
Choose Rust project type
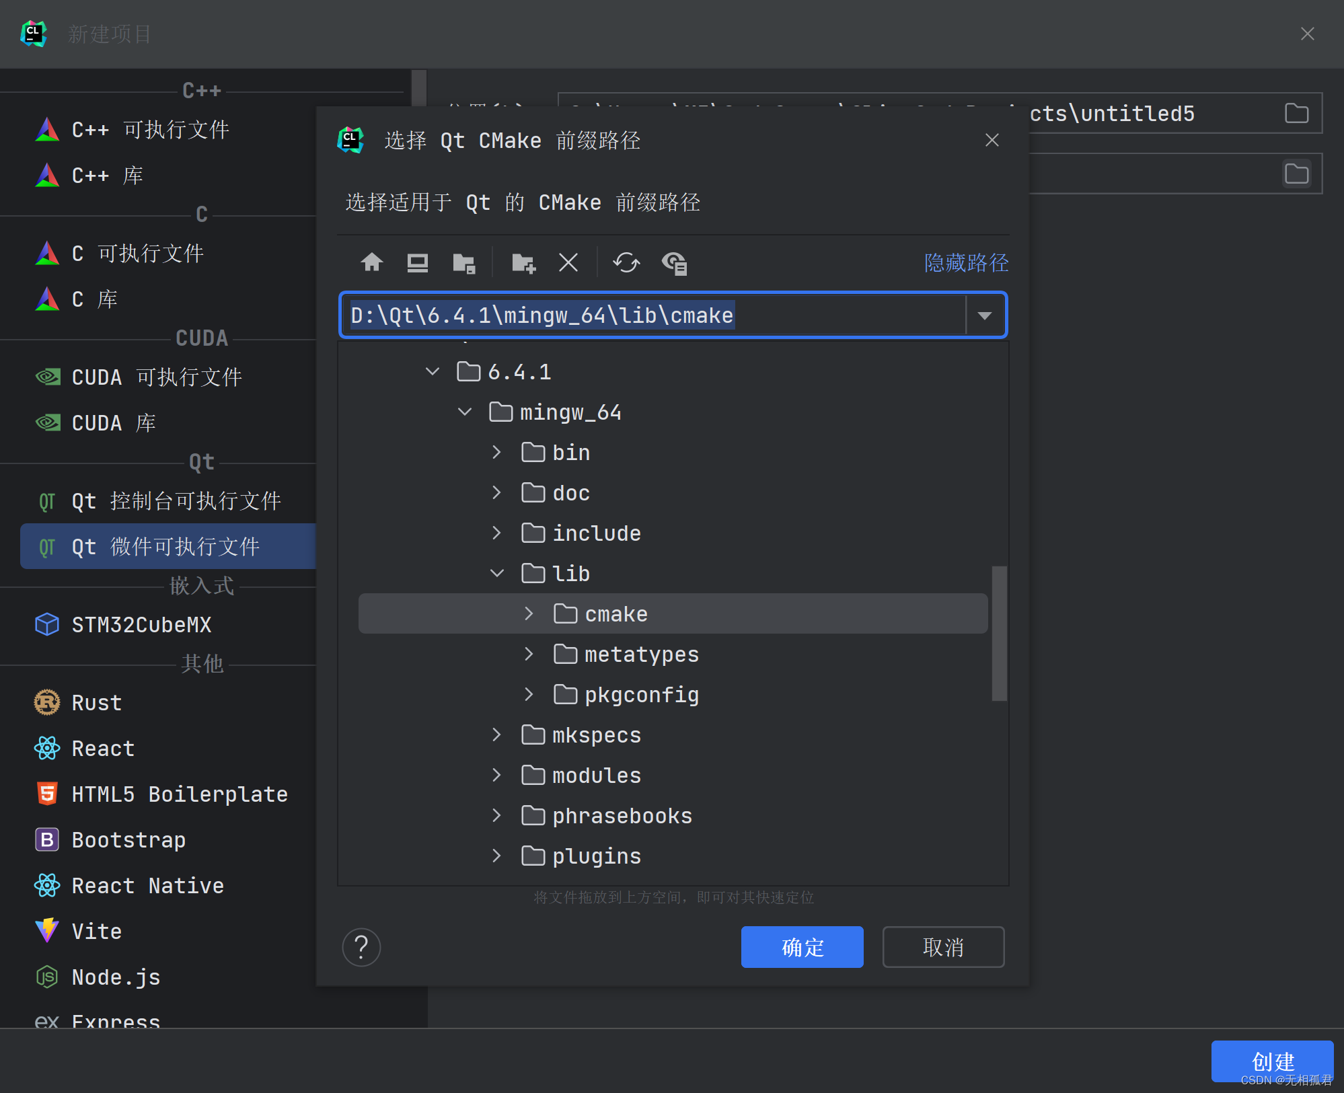pos(168,702)
